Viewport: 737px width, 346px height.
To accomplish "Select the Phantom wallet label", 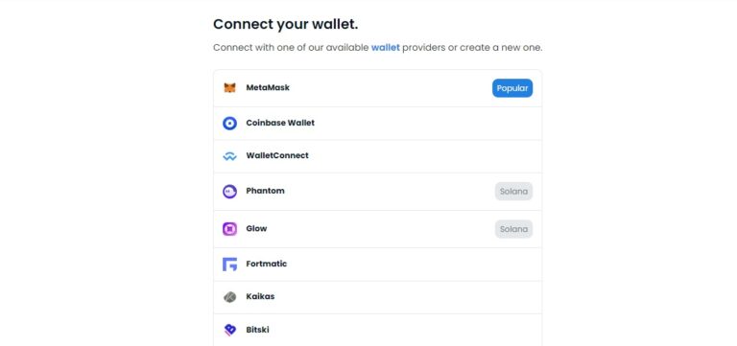I will [x=265, y=191].
